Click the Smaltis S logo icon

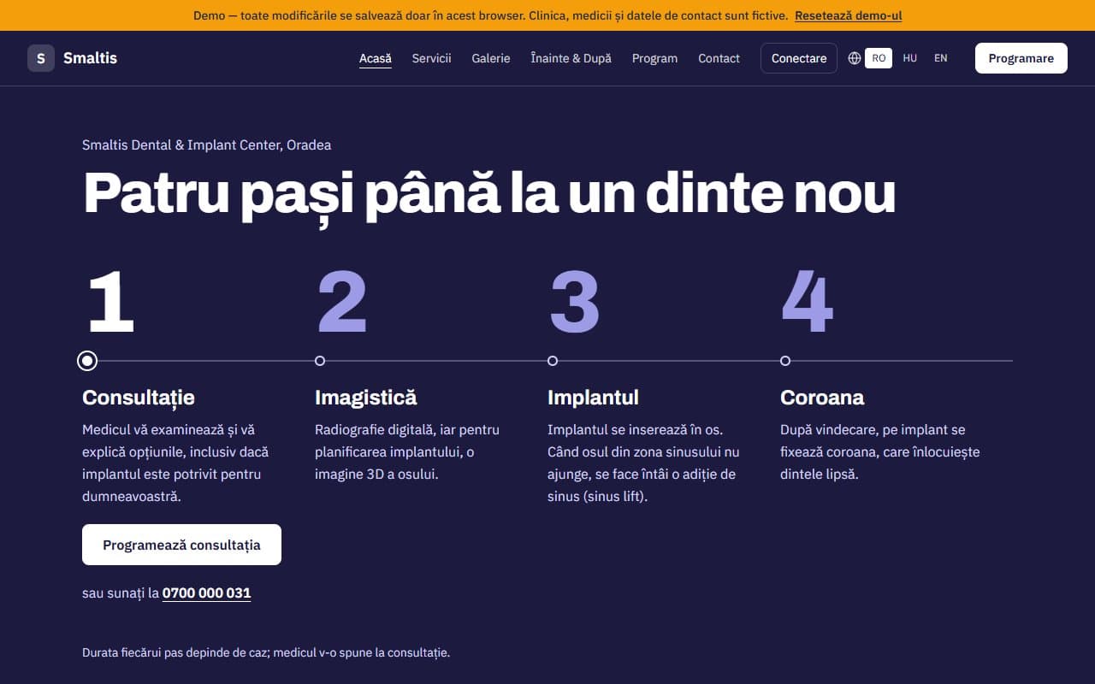point(41,58)
